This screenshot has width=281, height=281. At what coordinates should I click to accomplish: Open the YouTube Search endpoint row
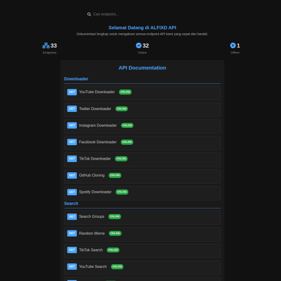(142, 267)
